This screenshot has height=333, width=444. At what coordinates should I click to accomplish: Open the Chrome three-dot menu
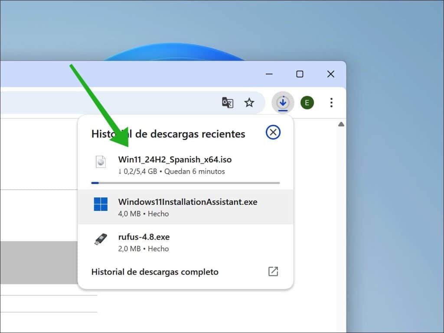331,102
